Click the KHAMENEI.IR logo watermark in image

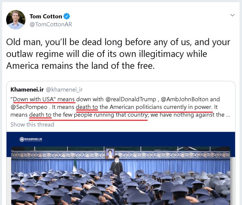(31, 140)
